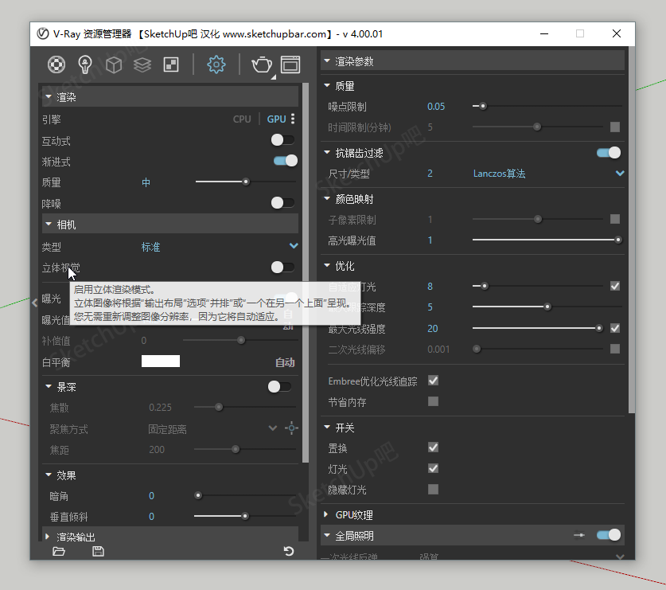Collapse the right panel with side arrow

[35, 303]
